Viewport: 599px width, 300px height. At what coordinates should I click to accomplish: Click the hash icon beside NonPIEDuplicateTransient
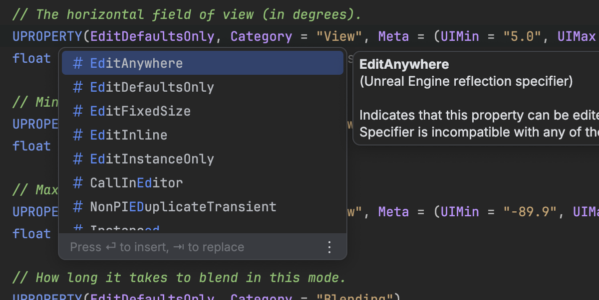pyautogui.click(x=78, y=206)
